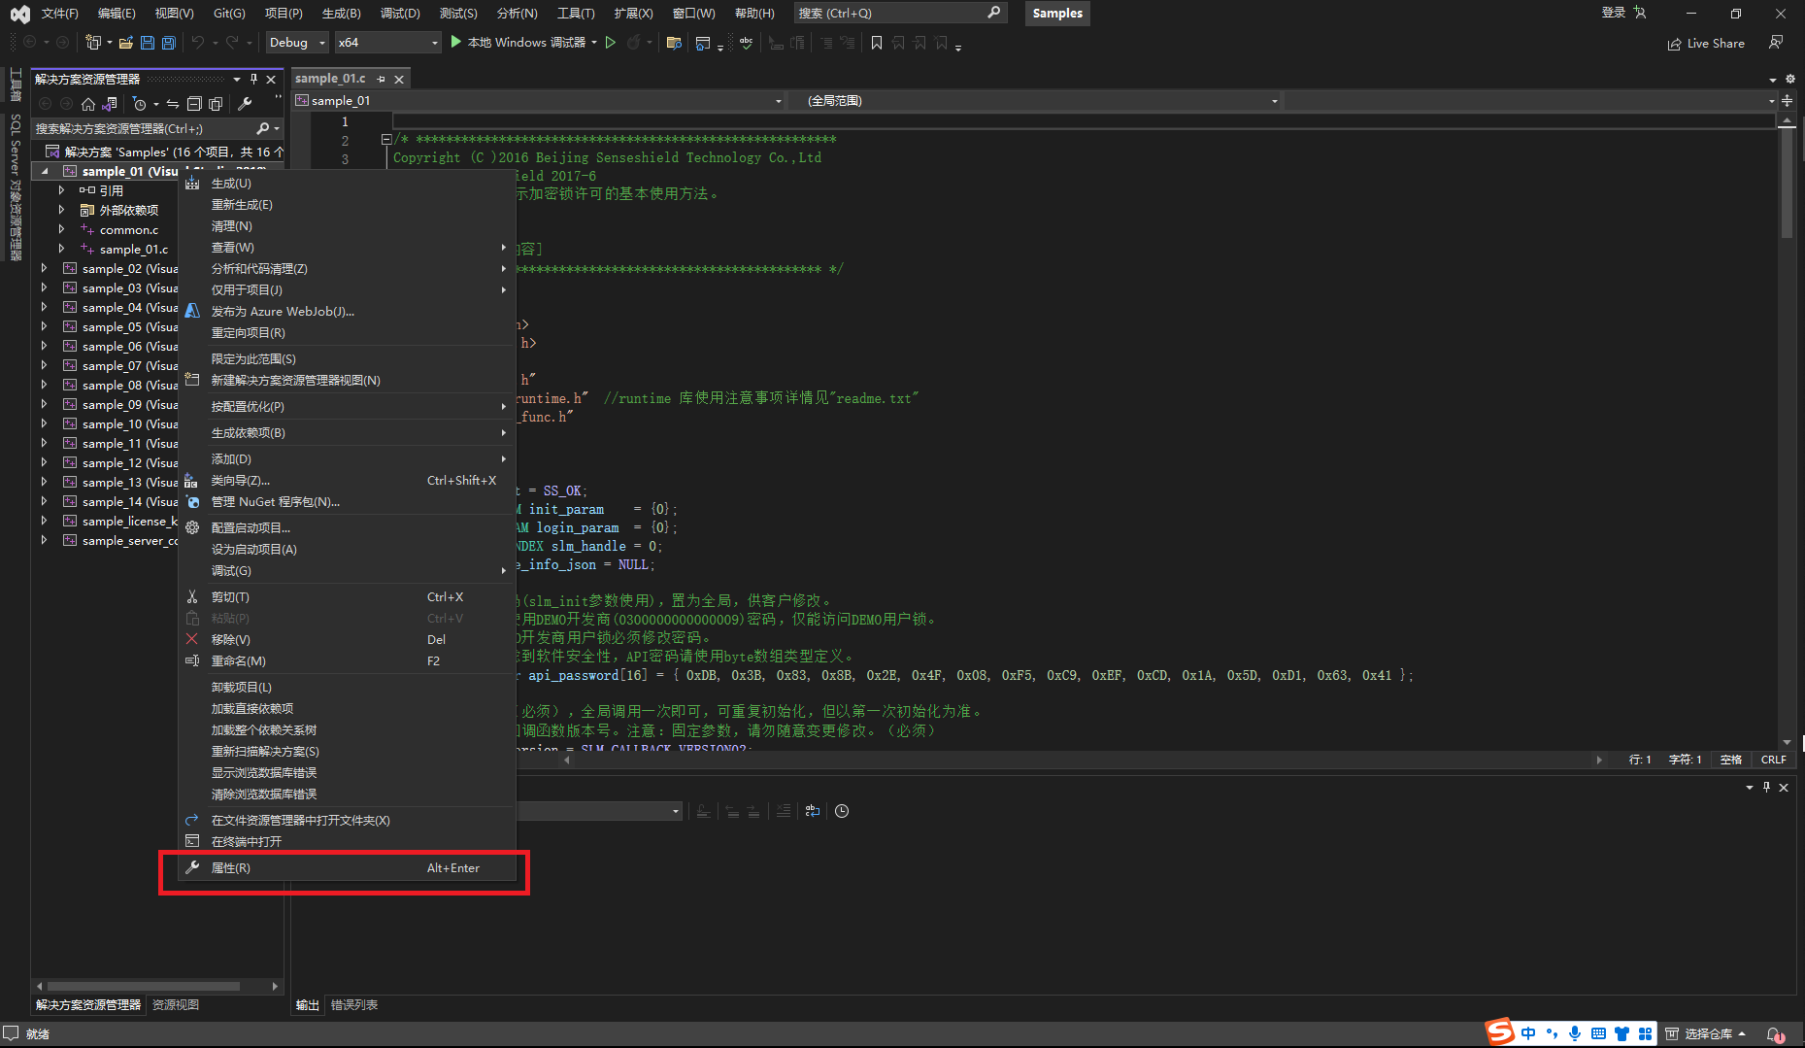Viewport: 1805px width, 1048px height.
Task: Open the Debug configuration dropdown
Action: pos(297,43)
